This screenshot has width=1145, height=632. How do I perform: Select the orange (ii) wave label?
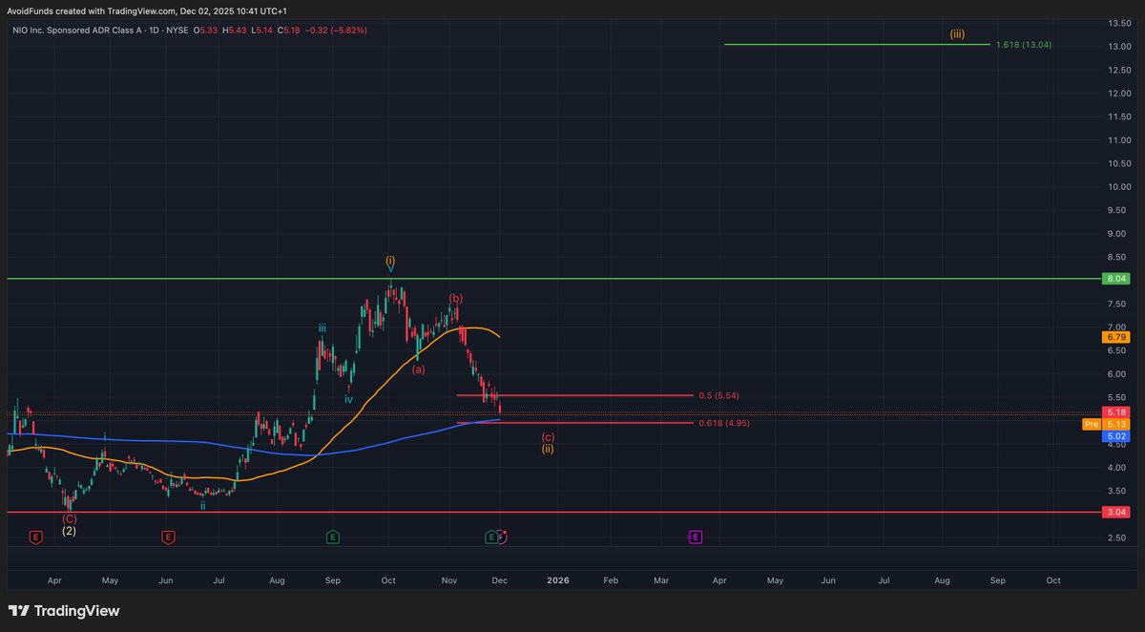548,449
